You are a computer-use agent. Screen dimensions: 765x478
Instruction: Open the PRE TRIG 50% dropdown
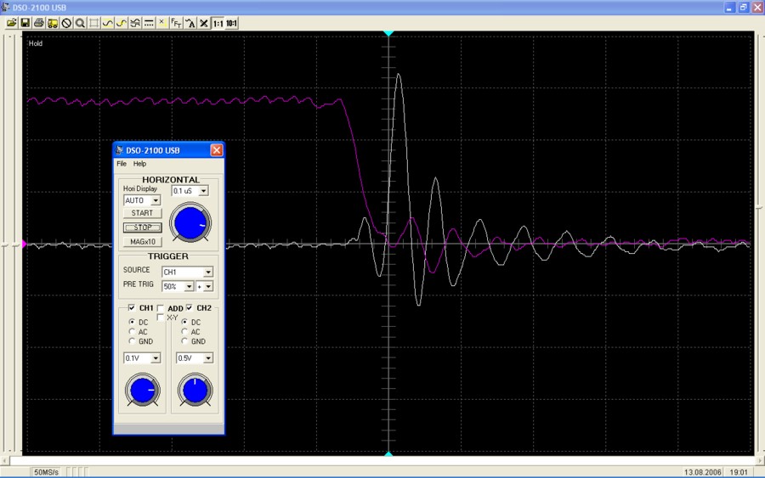tap(189, 286)
